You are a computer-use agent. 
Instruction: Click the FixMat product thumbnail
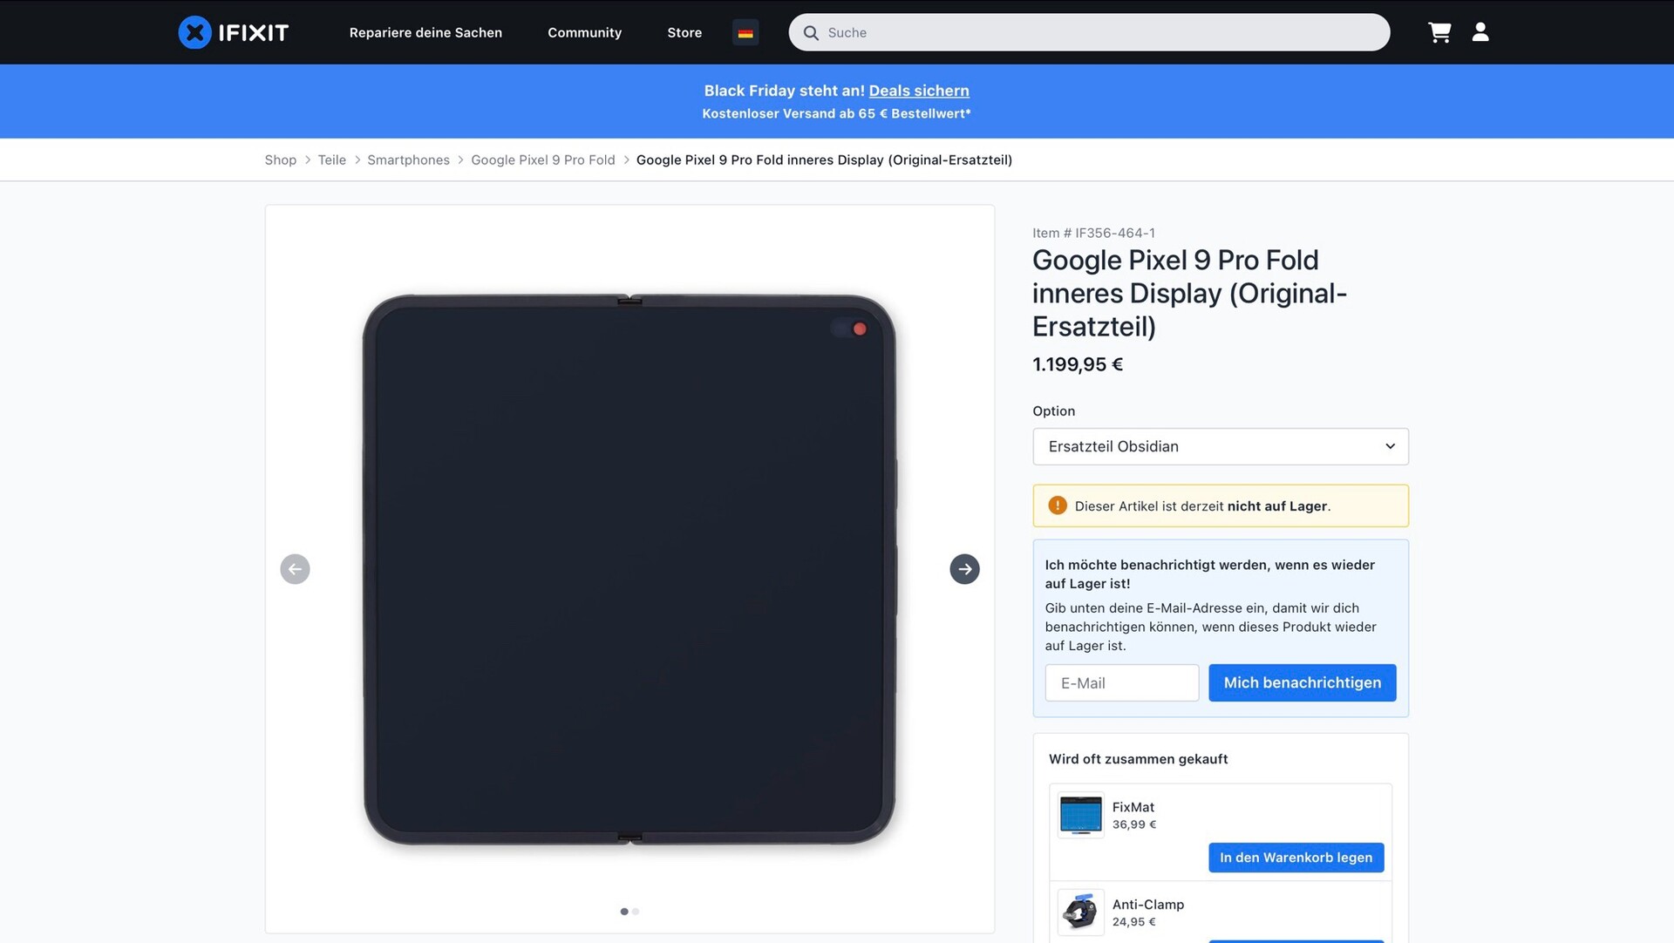1080,815
